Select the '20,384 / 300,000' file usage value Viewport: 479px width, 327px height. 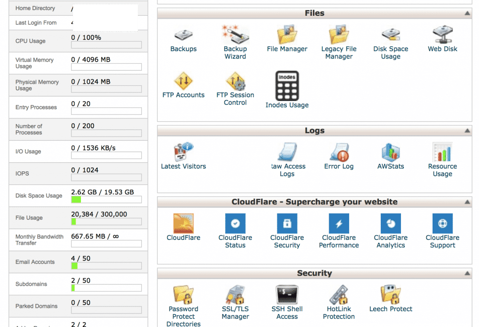pyautogui.click(x=99, y=214)
